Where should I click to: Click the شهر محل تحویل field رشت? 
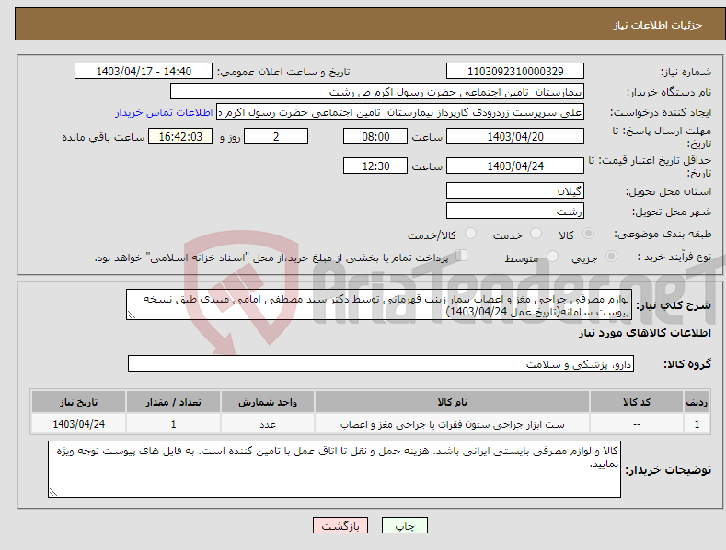point(515,212)
